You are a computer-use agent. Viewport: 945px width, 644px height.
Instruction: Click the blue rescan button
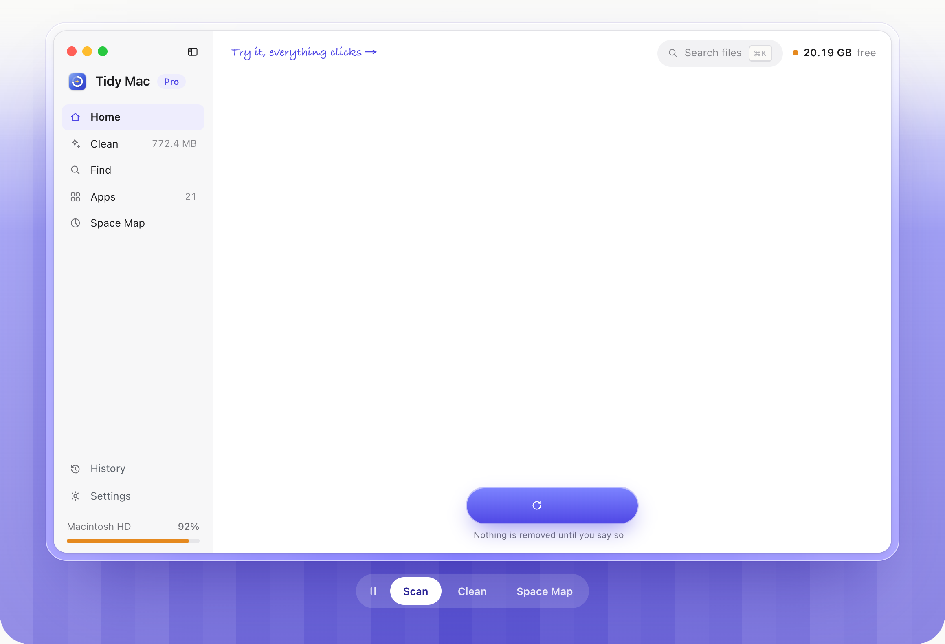coord(552,505)
